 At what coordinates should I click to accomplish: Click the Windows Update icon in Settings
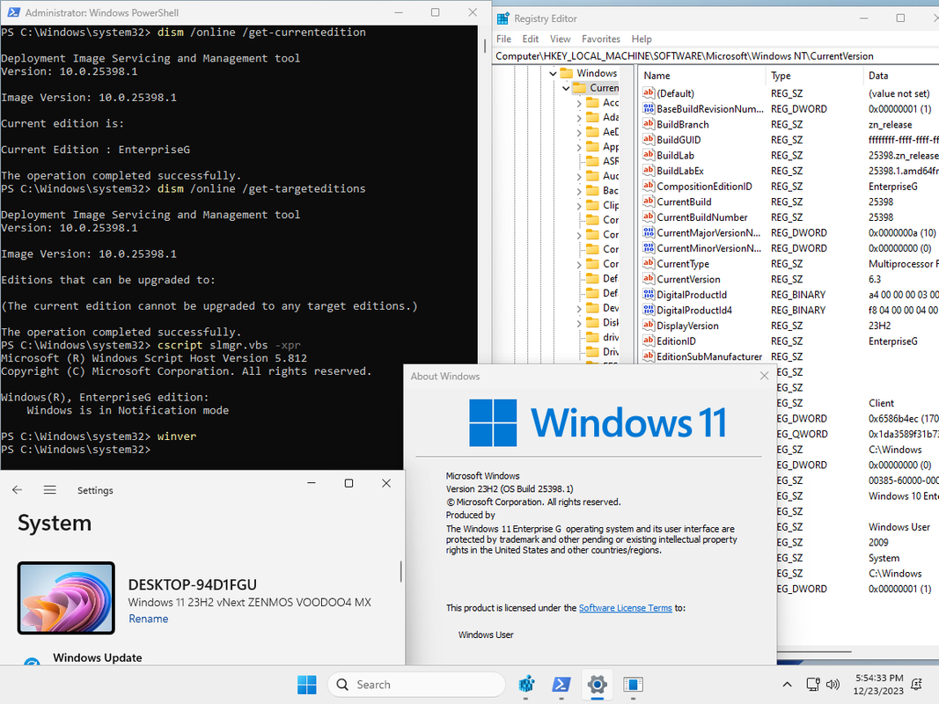click(x=32, y=662)
